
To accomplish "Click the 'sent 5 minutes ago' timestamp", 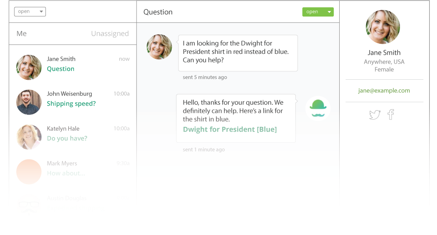I will tap(205, 77).
